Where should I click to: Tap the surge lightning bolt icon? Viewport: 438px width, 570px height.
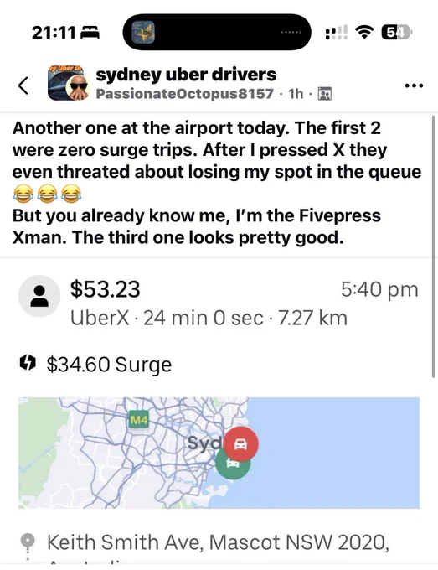pos(28,362)
